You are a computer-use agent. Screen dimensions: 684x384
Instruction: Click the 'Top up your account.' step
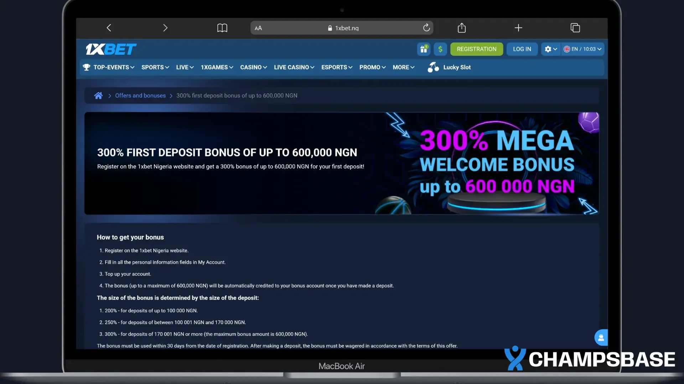(x=128, y=274)
